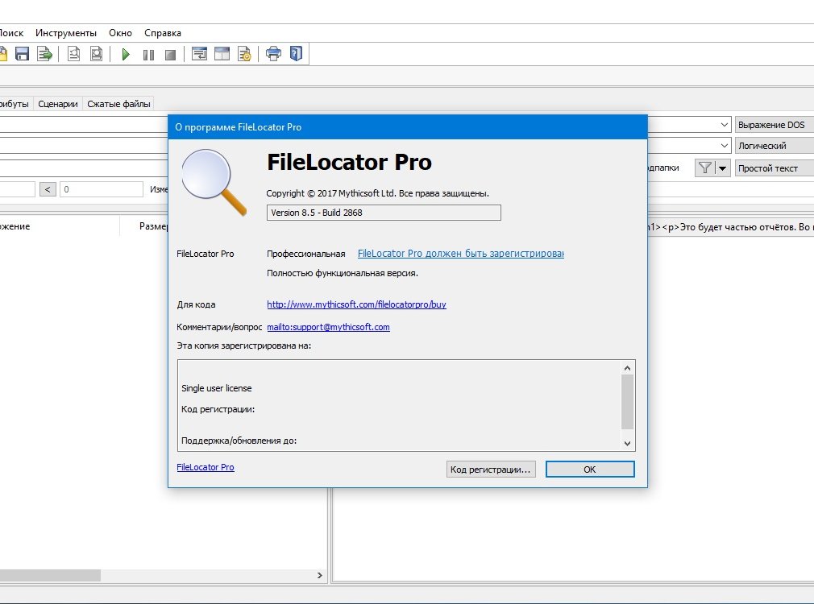Start the search with the green Play icon
The image size is (814, 604).
coord(126,54)
